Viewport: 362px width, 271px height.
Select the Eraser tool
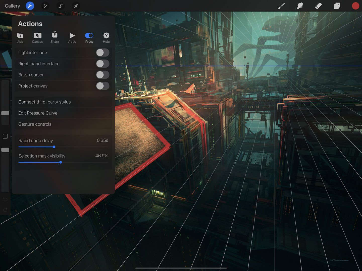(x=318, y=6)
